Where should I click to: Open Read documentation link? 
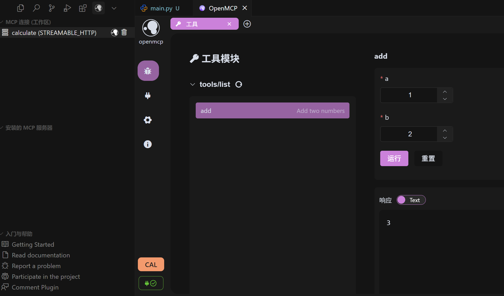click(41, 255)
